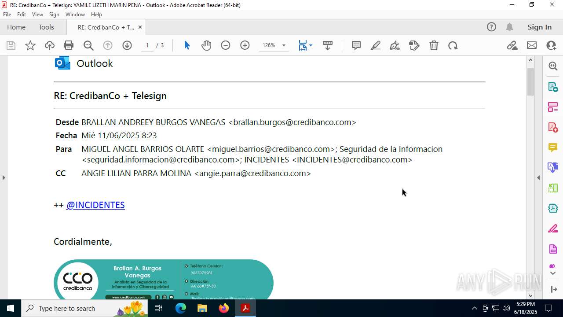Select the arrow Selection tool

point(187,45)
